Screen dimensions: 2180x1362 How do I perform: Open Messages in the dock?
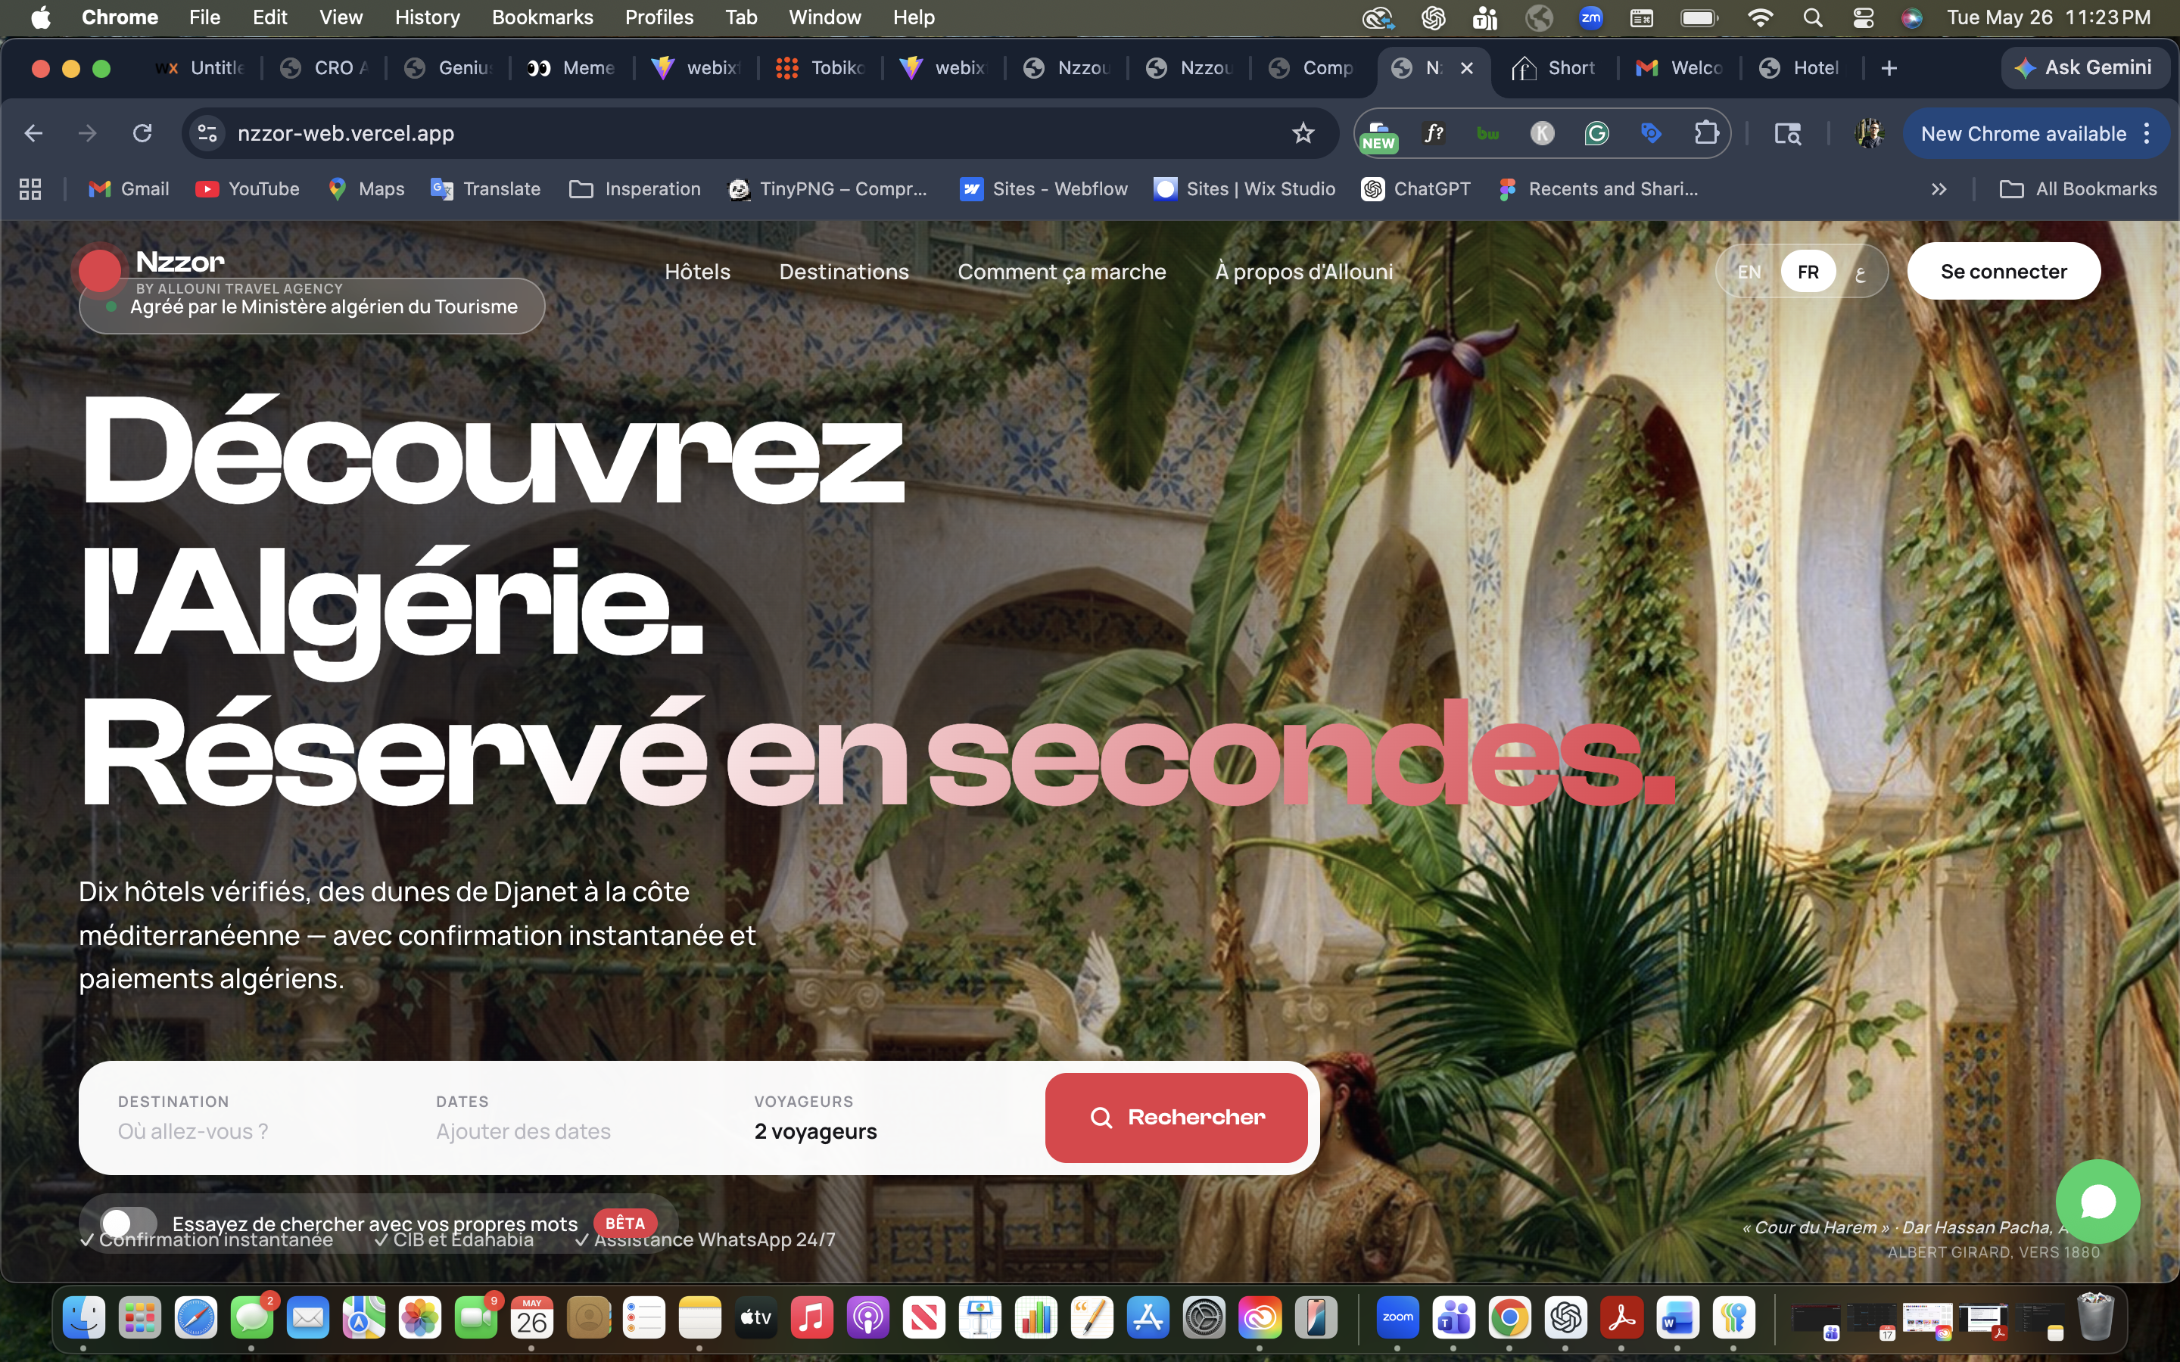[251, 1318]
